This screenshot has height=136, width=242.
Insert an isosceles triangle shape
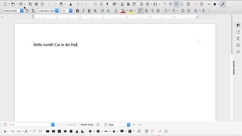point(77,131)
